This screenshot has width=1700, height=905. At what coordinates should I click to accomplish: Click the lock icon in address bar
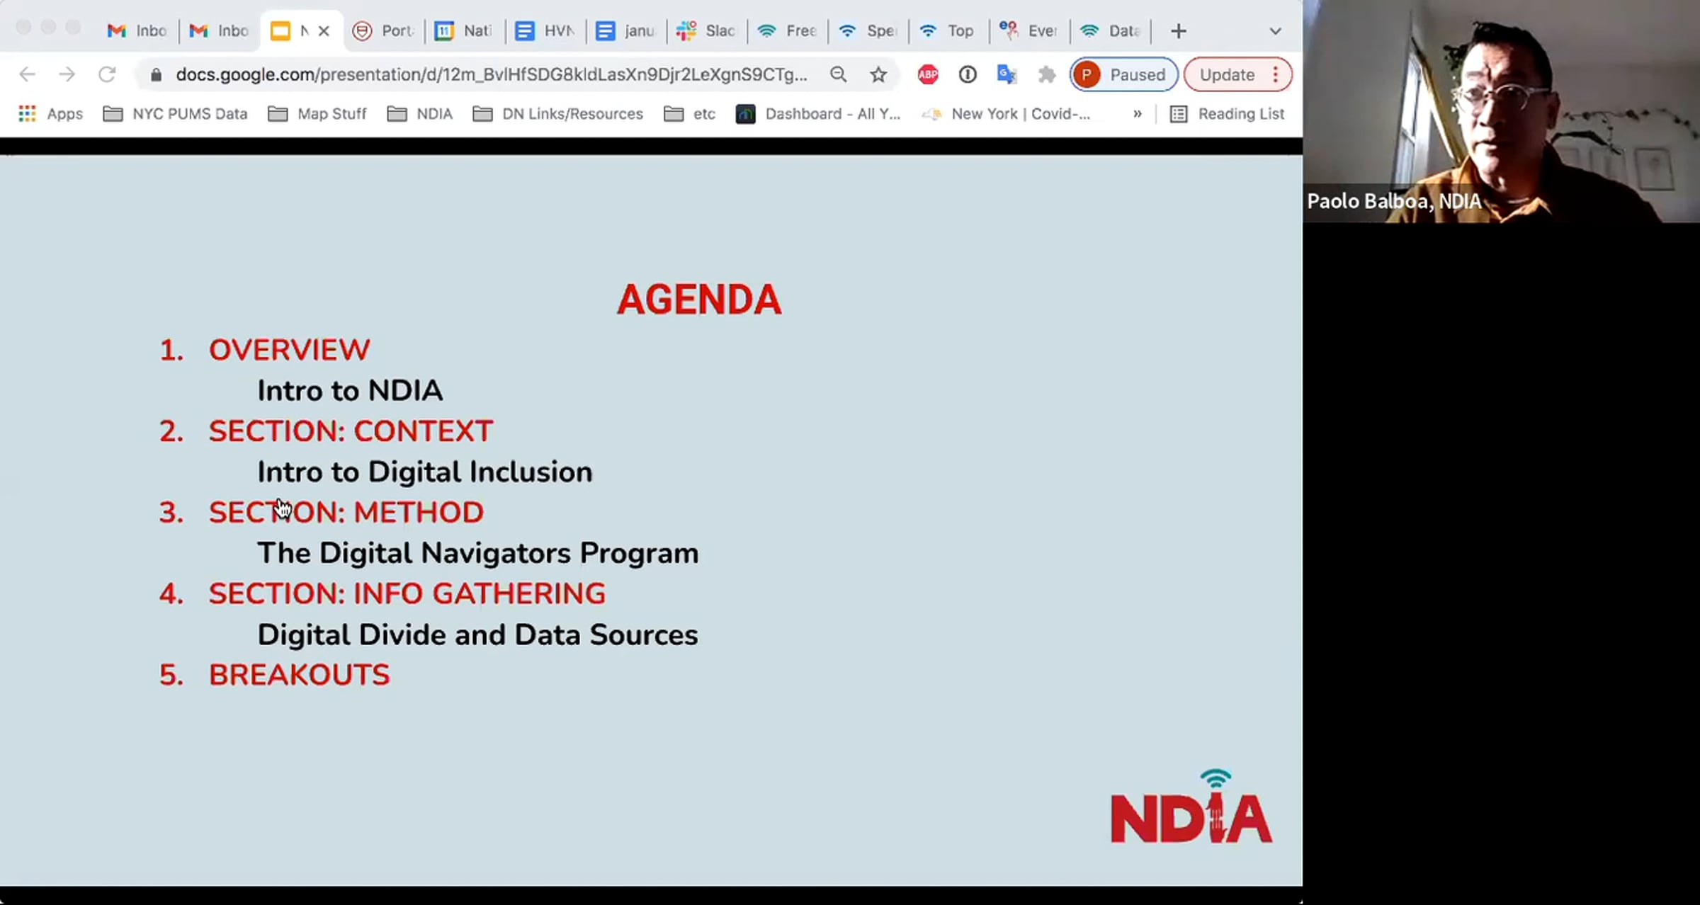pos(157,75)
